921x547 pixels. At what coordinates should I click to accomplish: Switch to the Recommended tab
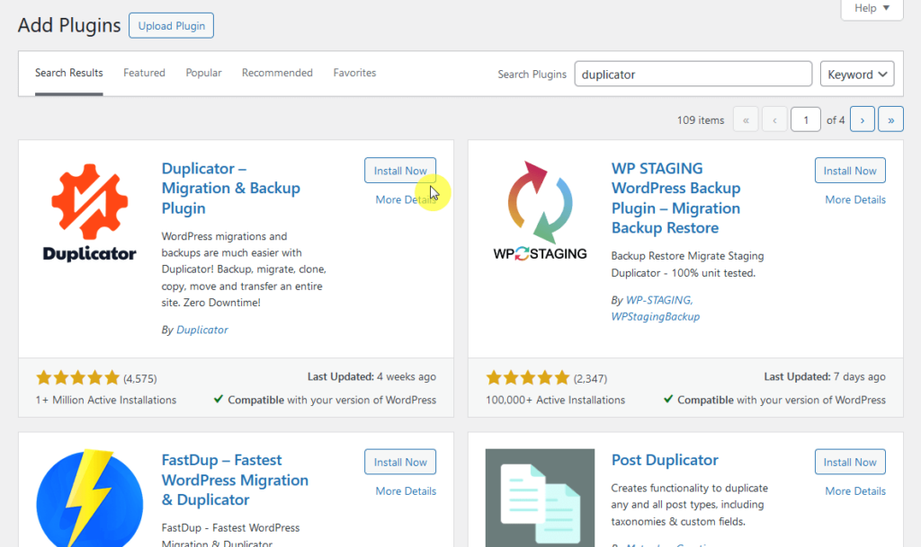[277, 73]
